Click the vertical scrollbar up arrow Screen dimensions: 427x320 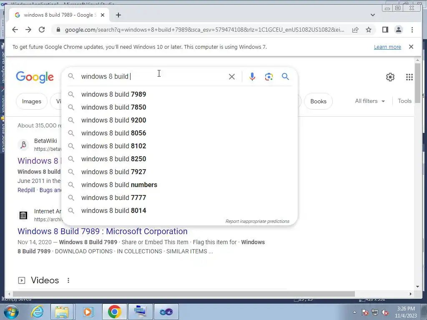418,60
